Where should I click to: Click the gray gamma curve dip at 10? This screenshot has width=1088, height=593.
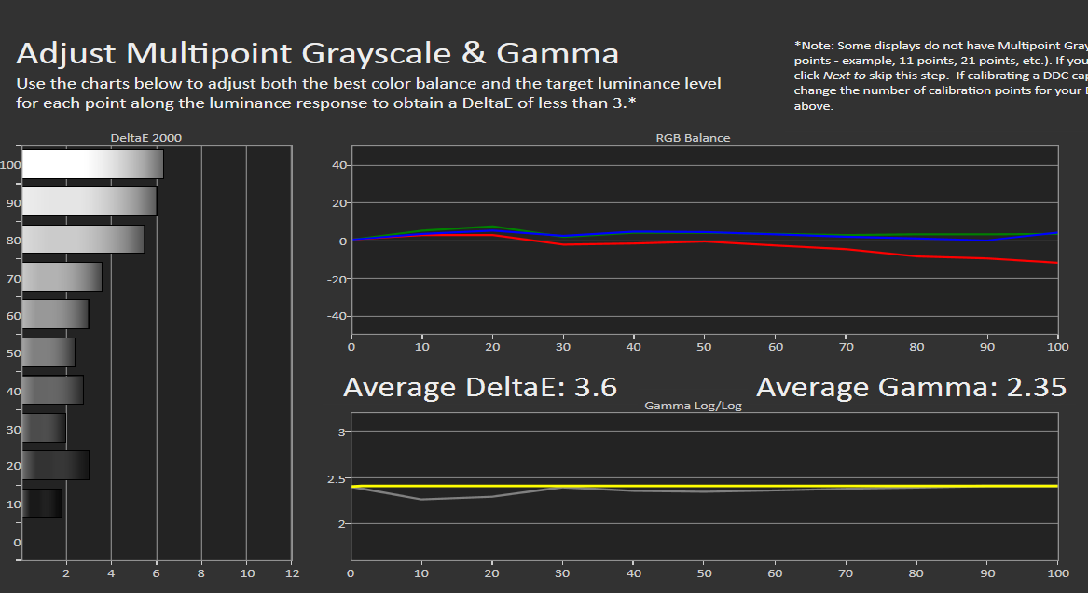[422, 499]
